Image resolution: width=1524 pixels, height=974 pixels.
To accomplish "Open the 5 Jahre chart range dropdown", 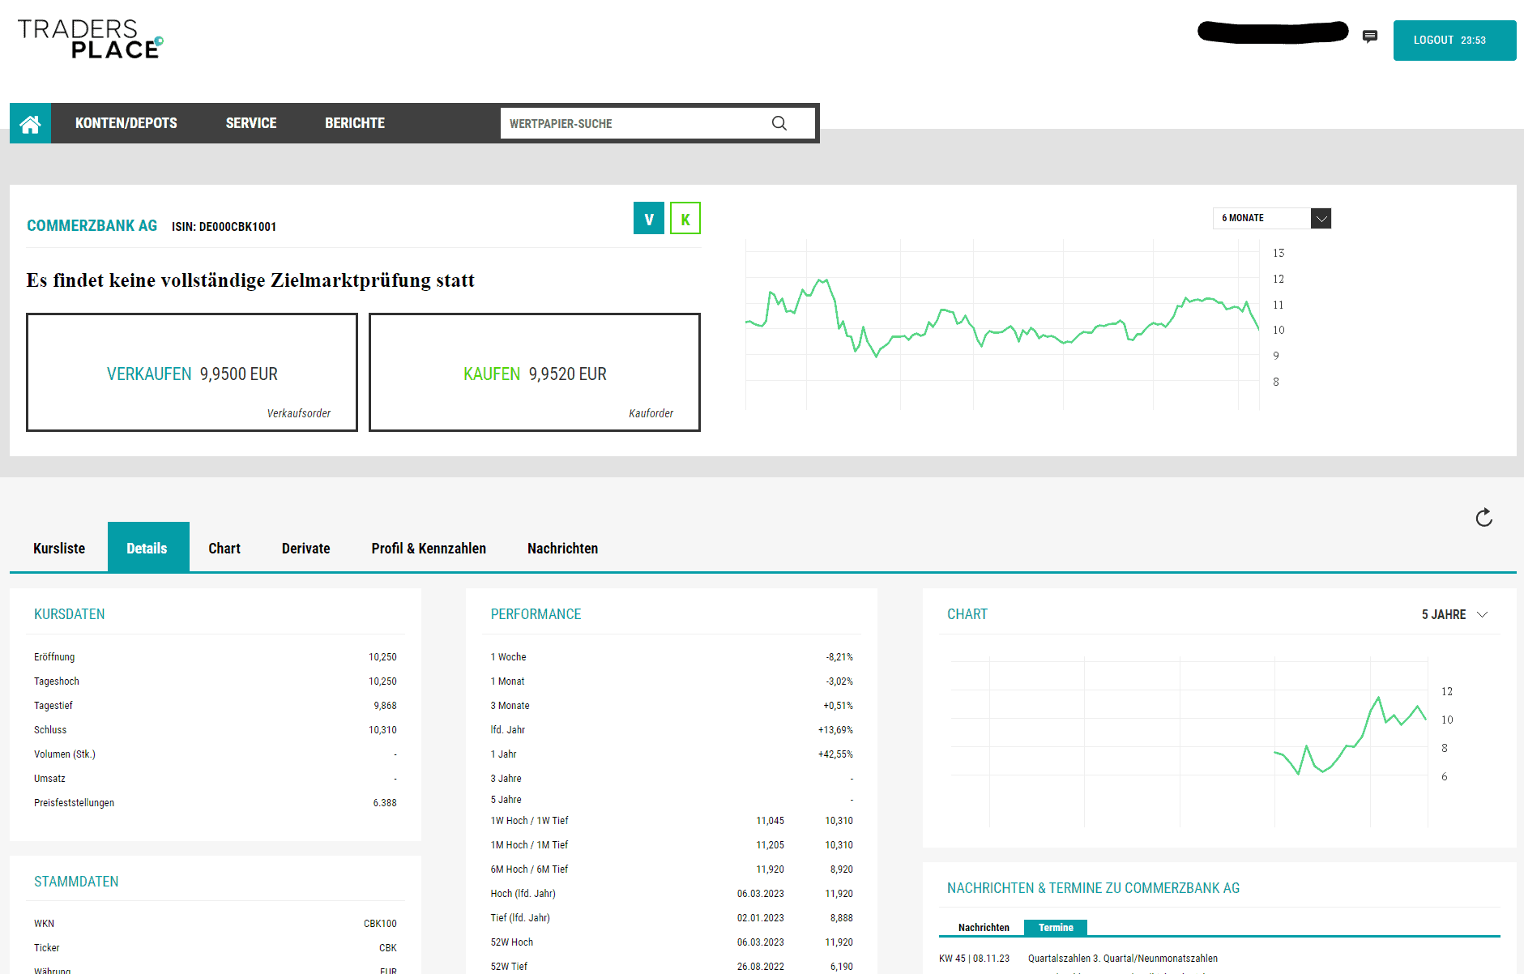I will point(1454,614).
